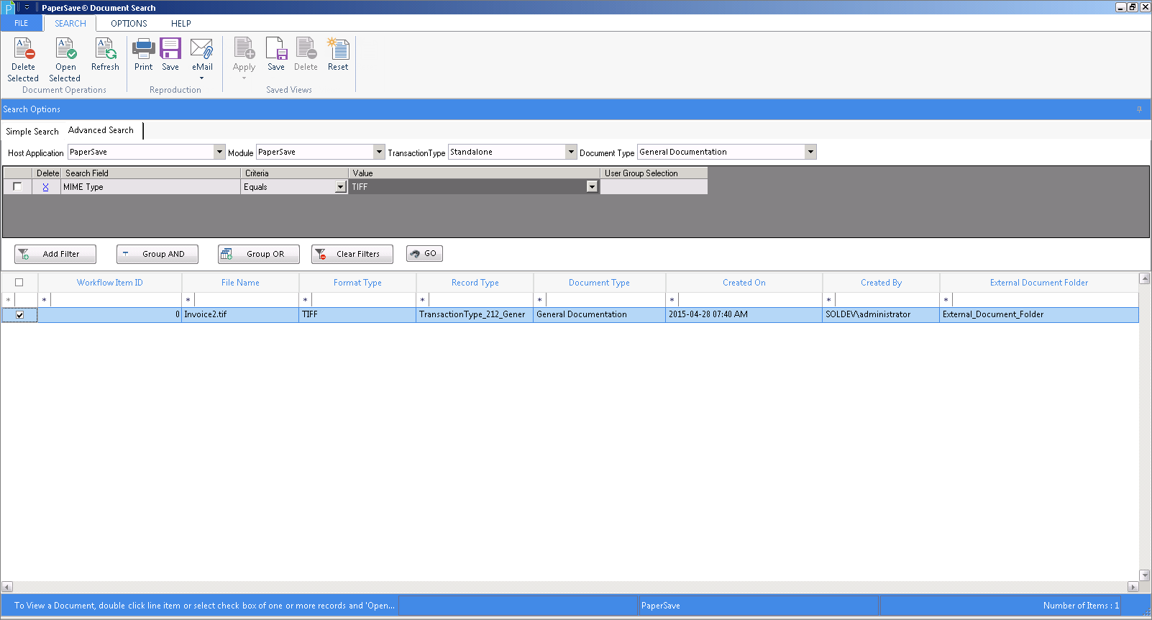Click the SOLDEV\administrator cell
Viewport: 1152px width, 620px height.
[x=881, y=314]
